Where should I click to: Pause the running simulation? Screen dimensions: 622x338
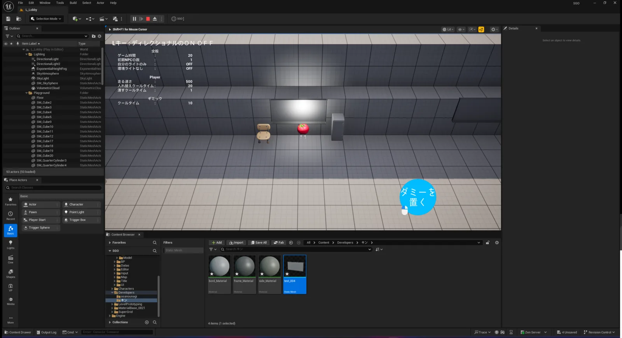pos(135,19)
